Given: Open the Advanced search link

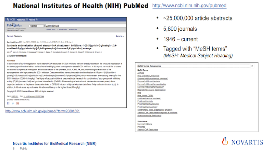Looking at the screenshot, I should 73,29.
